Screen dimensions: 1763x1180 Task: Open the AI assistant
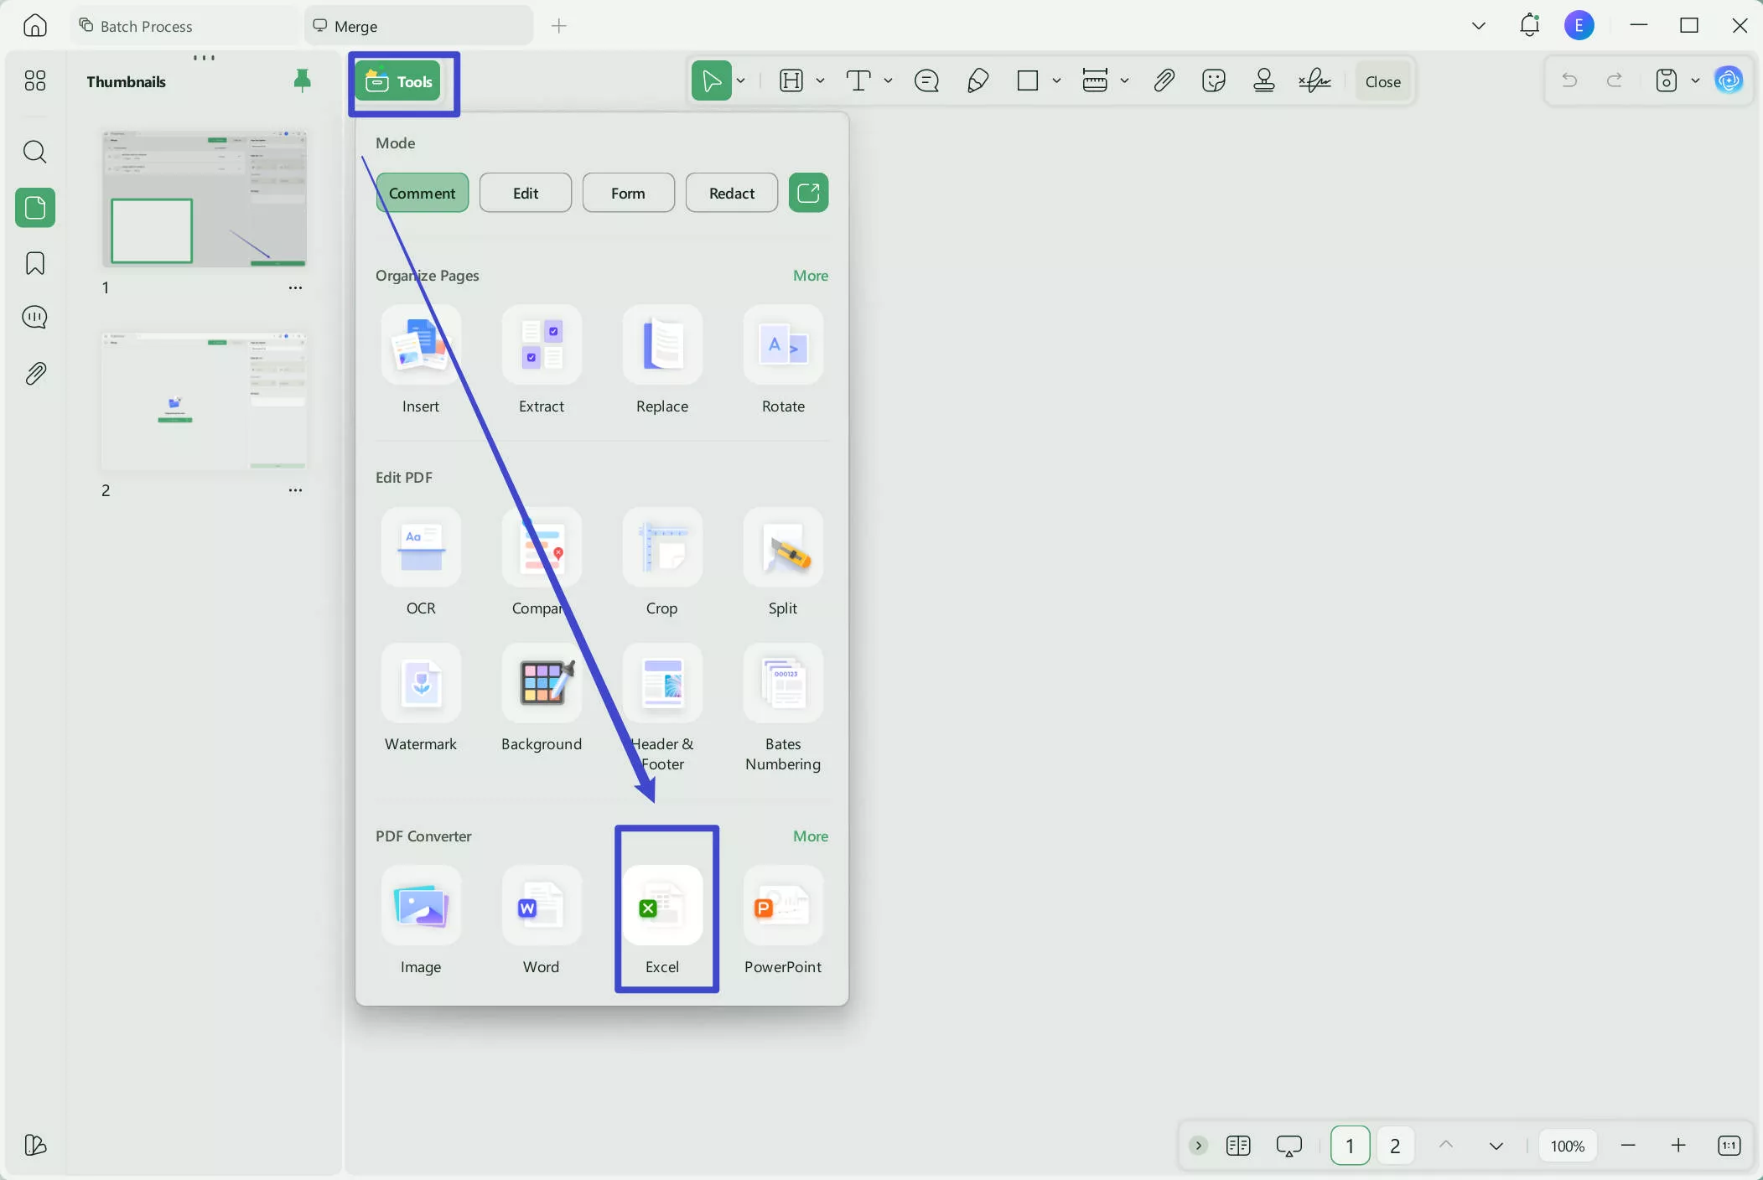point(1729,80)
